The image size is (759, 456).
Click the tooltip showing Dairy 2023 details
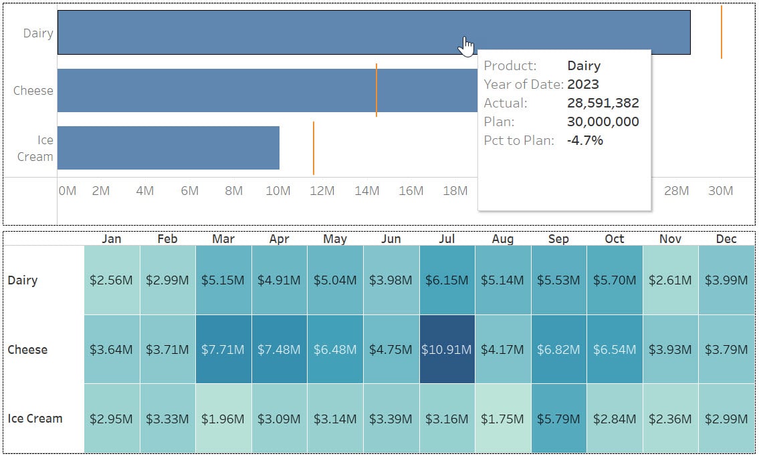[x=564, y=127]
